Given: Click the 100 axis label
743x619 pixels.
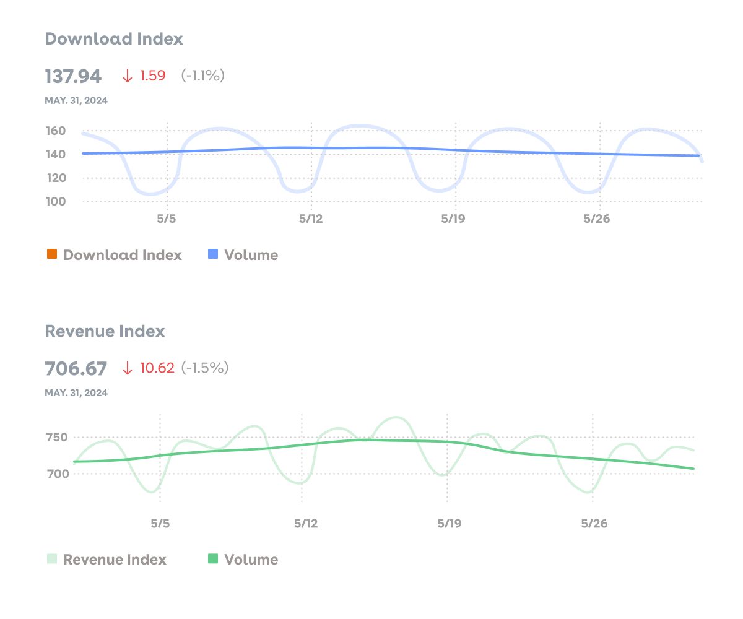Looking at the screenshot, I should point(55,201).
